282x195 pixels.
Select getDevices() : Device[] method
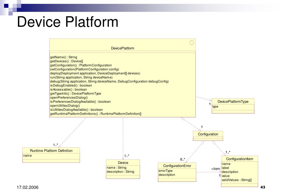pos(66,61)
